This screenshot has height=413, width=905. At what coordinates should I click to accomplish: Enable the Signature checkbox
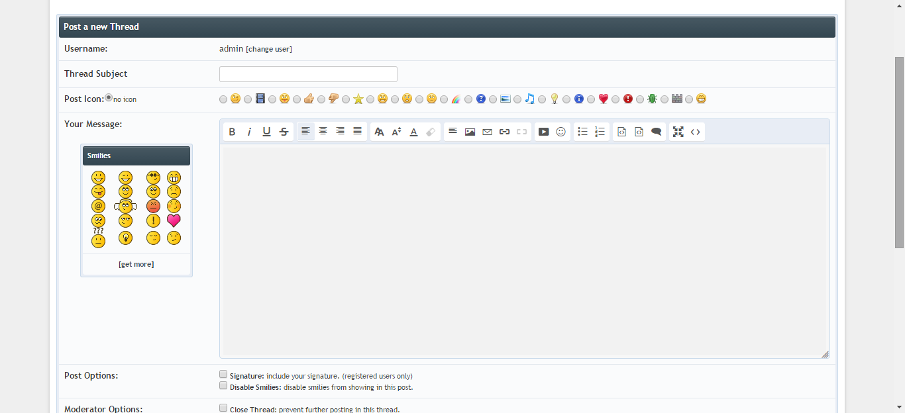(223, 374)
